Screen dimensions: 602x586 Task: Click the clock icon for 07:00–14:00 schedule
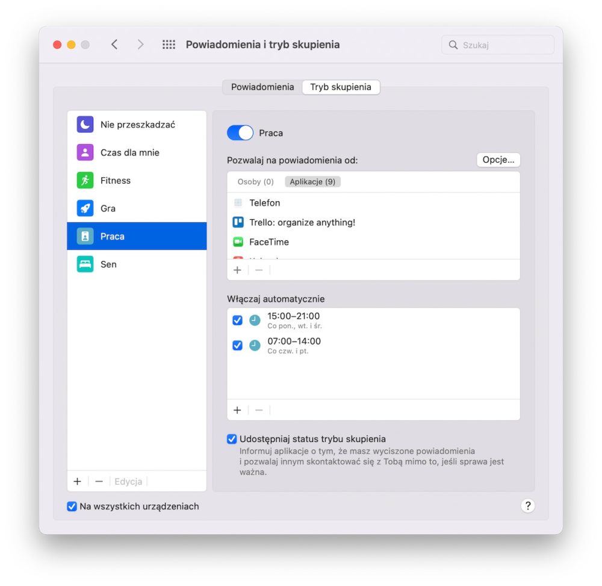255,345
